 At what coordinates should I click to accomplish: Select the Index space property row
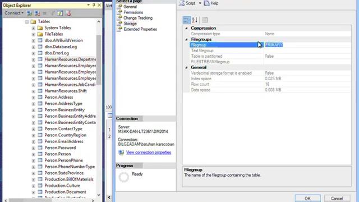pyautogui.click(x=270, y=79)
